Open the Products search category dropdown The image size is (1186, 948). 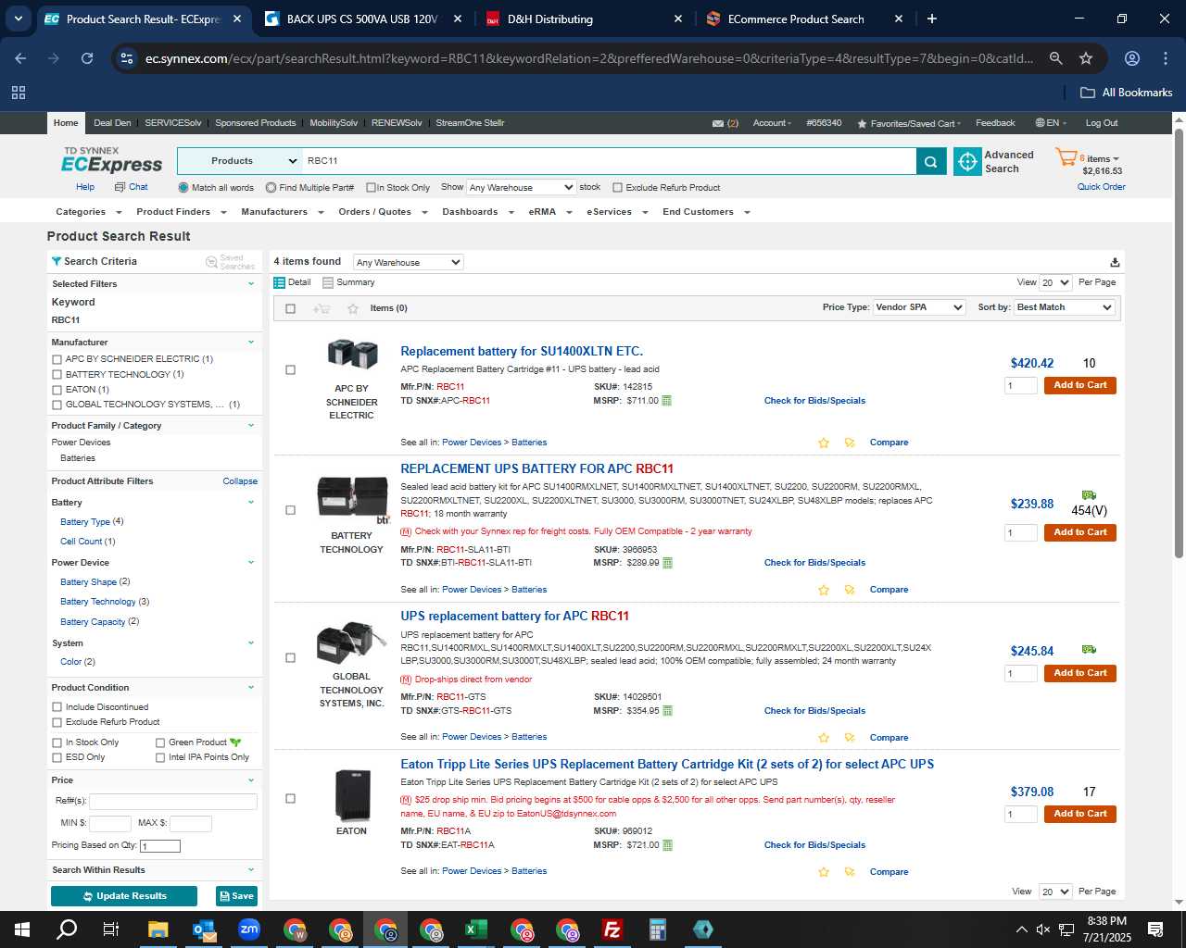(x=240, y=161)
